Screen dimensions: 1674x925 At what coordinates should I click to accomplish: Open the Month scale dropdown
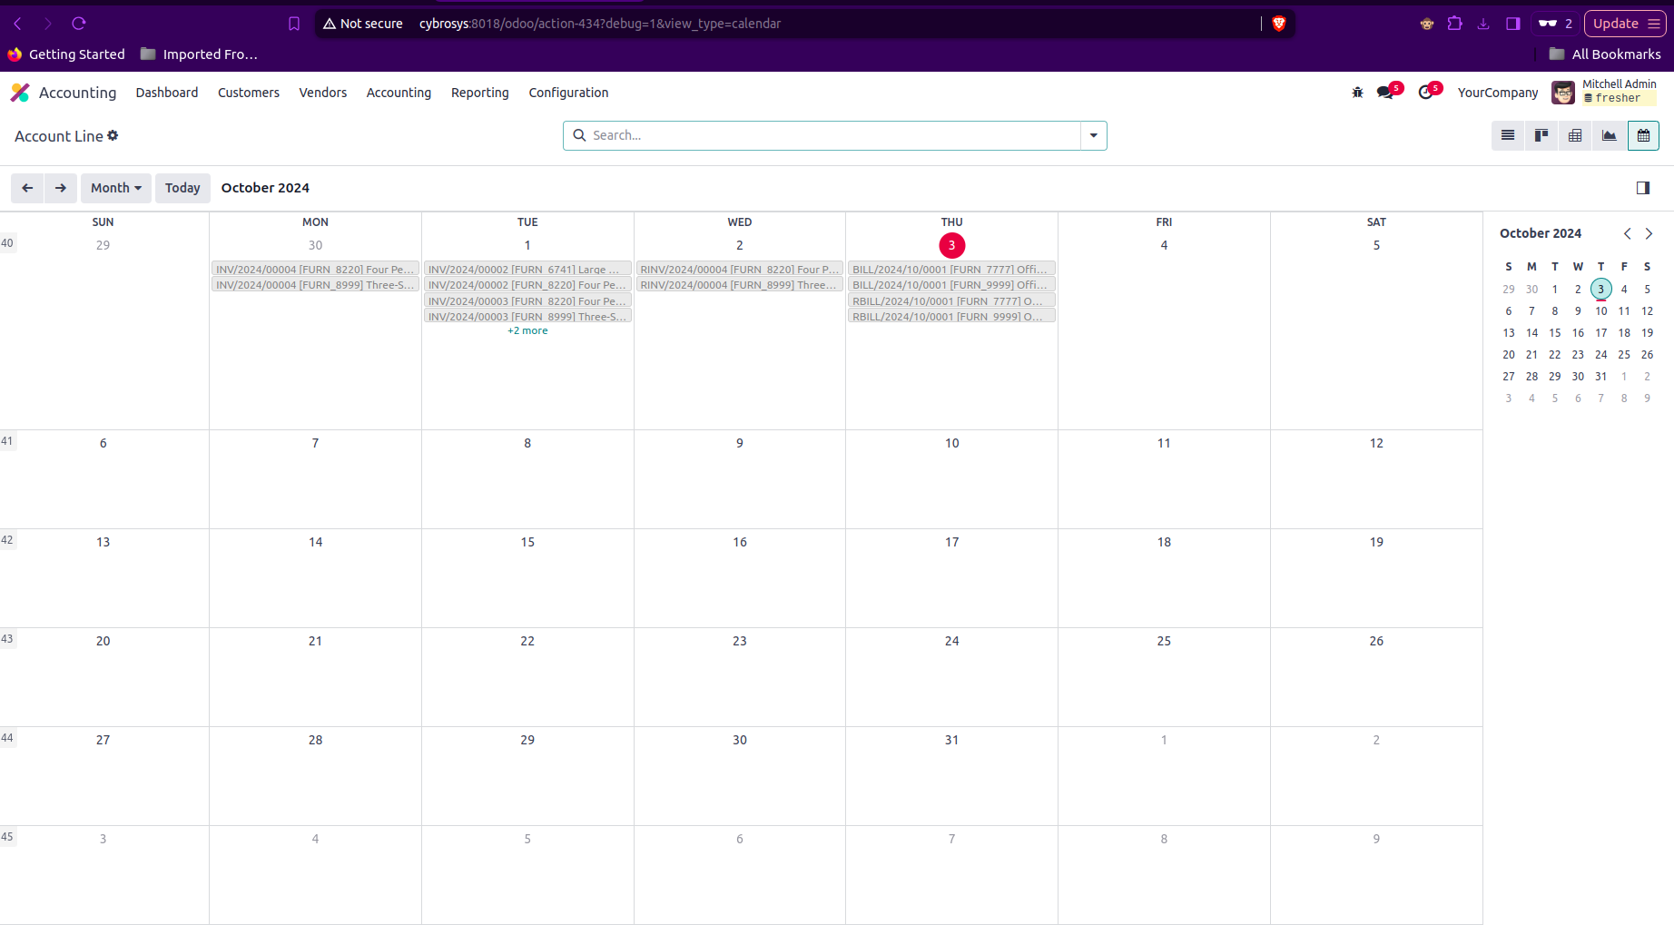click(116, 188)
